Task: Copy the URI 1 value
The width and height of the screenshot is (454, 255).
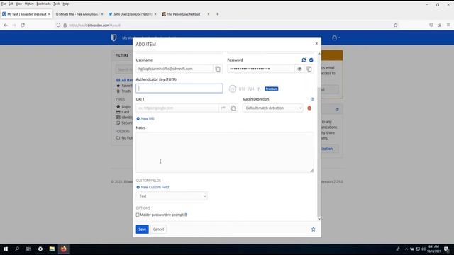Action: [x=233, y=108]
